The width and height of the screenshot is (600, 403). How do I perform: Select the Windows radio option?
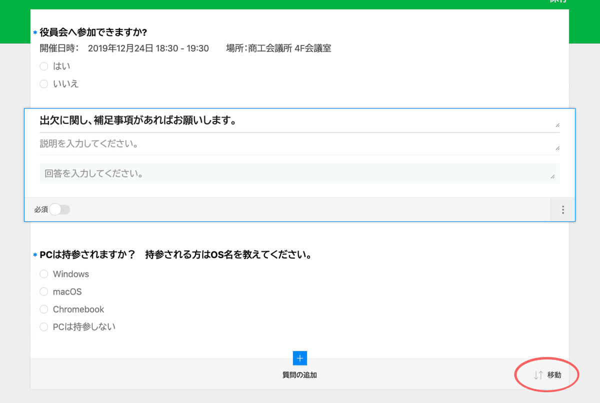tap(43, 274)
